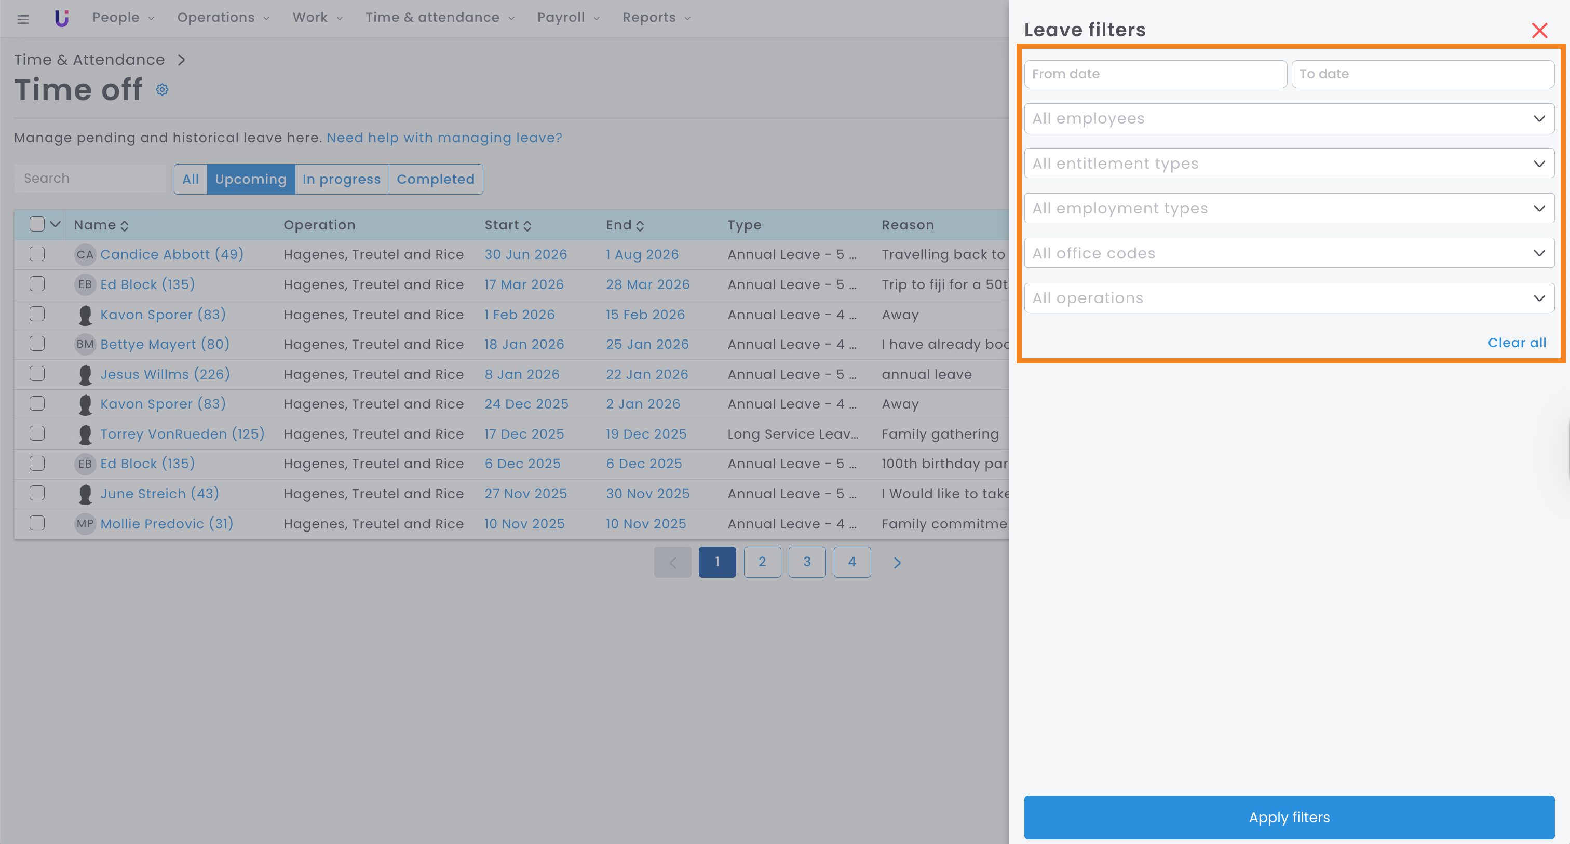Open the All employees dropdown
1570x844 pixels.
(x=1289, y=118)
